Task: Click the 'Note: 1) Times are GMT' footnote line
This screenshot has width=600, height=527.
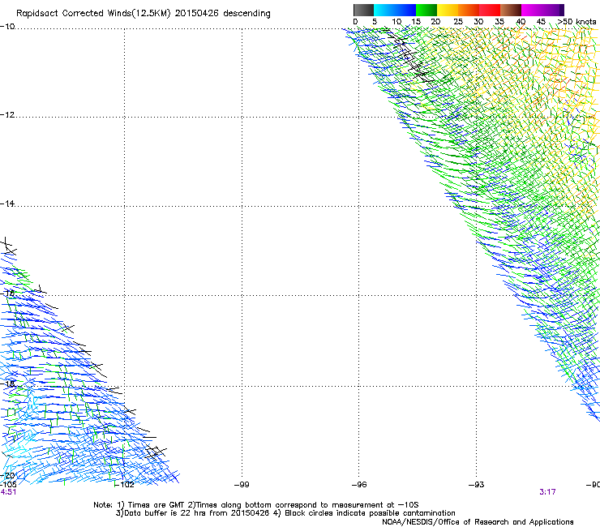Action: [256, 505]
